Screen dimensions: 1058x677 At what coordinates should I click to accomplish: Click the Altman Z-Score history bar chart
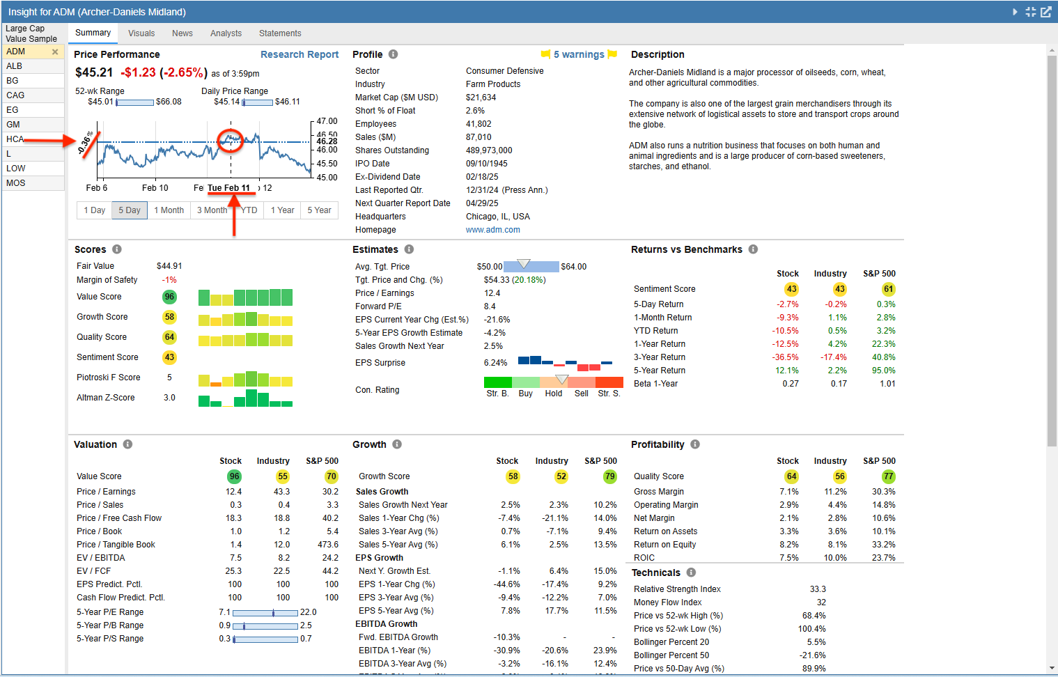click(245, 398)
